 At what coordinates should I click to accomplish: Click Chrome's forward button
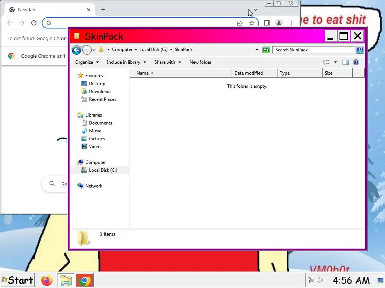(x=22, y=23)
